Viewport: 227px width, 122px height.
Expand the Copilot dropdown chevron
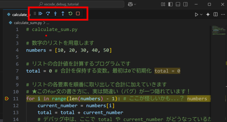[135, 5]
